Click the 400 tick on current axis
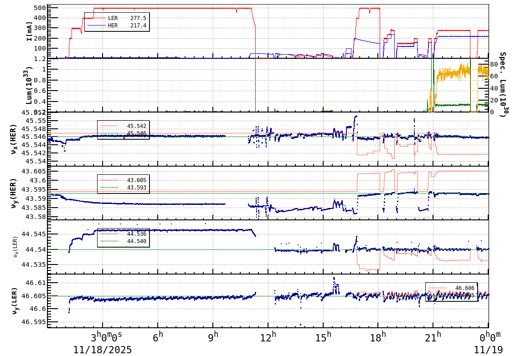This screenshot has height=356, width=526. [x=40, y=18]
